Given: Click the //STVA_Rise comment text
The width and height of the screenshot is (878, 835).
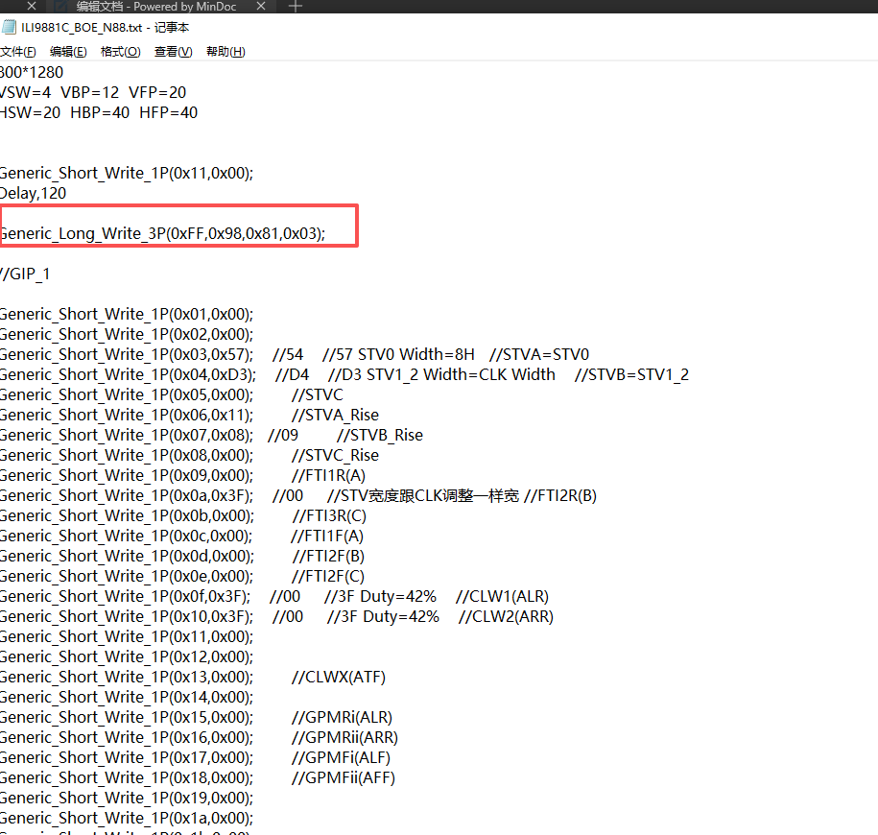Looking at the screenshot, I should coord(335,416).
